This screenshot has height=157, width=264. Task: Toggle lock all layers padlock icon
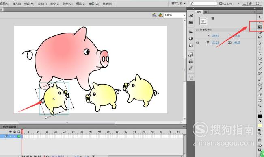(15, 131)
